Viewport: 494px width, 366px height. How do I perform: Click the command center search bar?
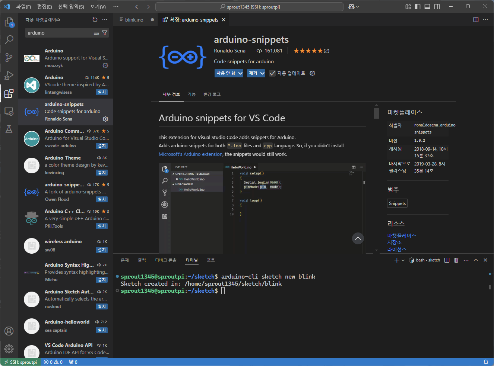pos(249,7)
